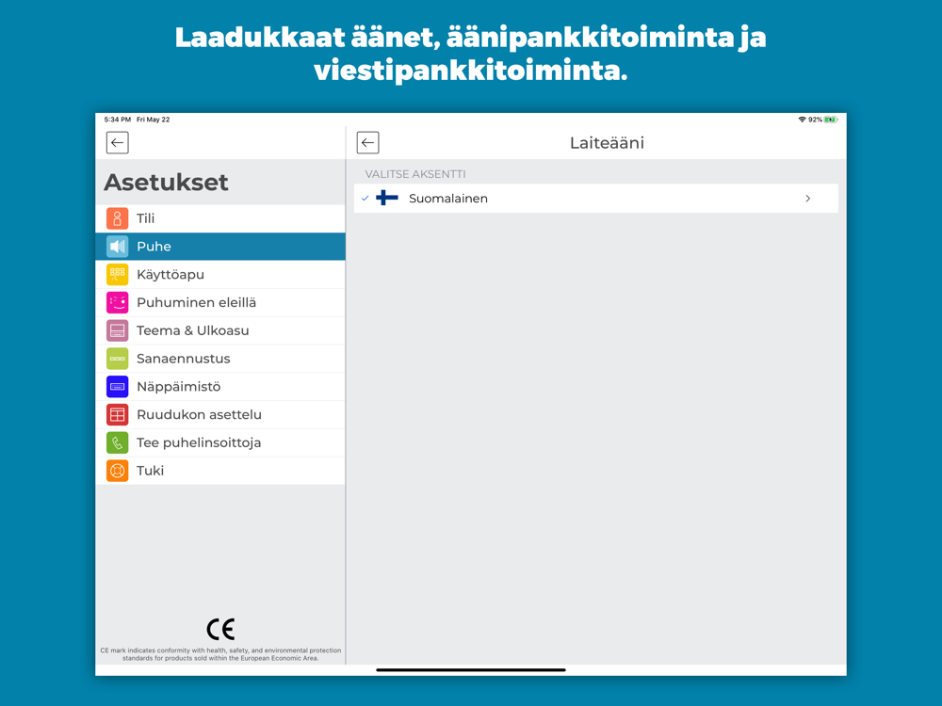Click the iPad home indicator bar
Screen dimensions: 942x706
471,670
